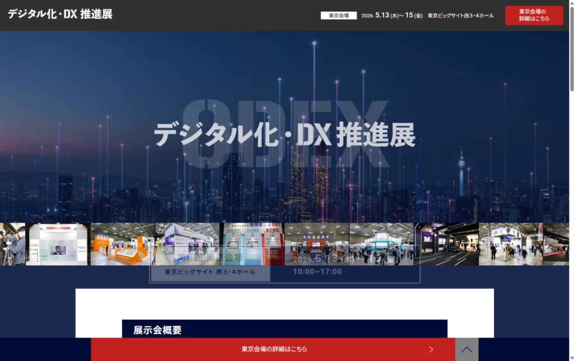
Task: Click the 東京ビッグサイト西3・4ホール text in the header
Action: (460, 16)
